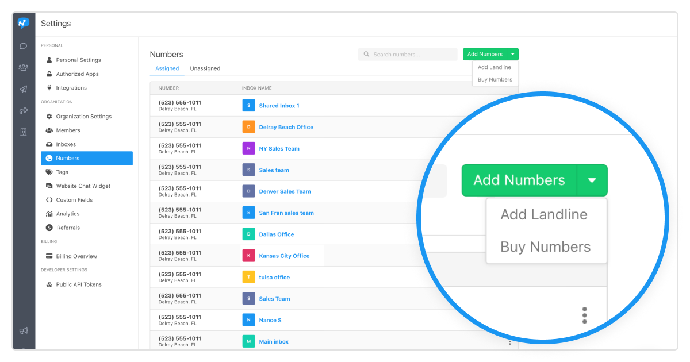Click the curved share arrow sidebar icon
Viewport: 690px width, 362px height.
[x=24, y=110]
